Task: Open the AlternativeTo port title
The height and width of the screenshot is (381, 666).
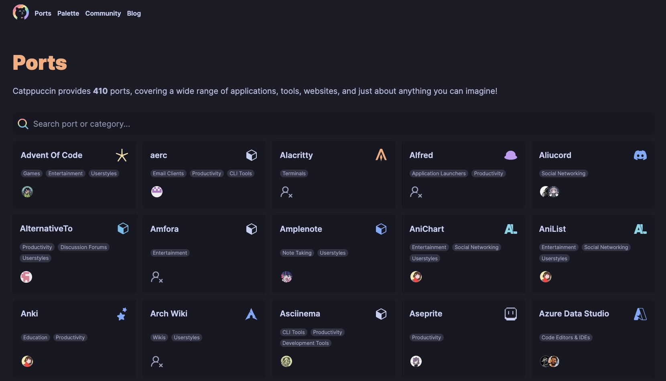Action: [x=47, y=229]
